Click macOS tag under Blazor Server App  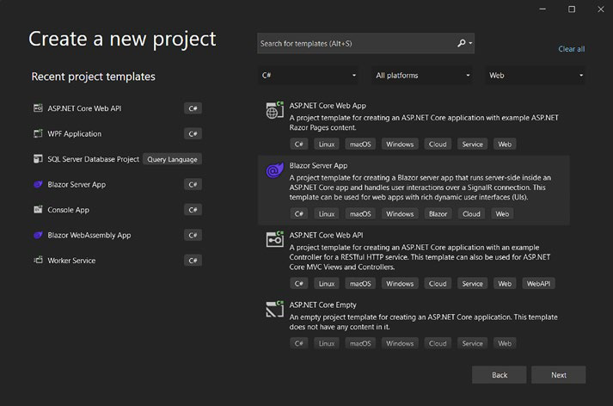point(360,214)
